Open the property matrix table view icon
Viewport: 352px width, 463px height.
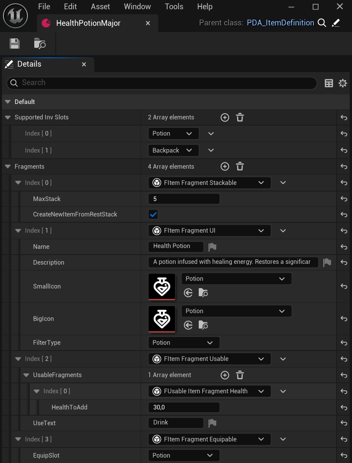(329, 83)
